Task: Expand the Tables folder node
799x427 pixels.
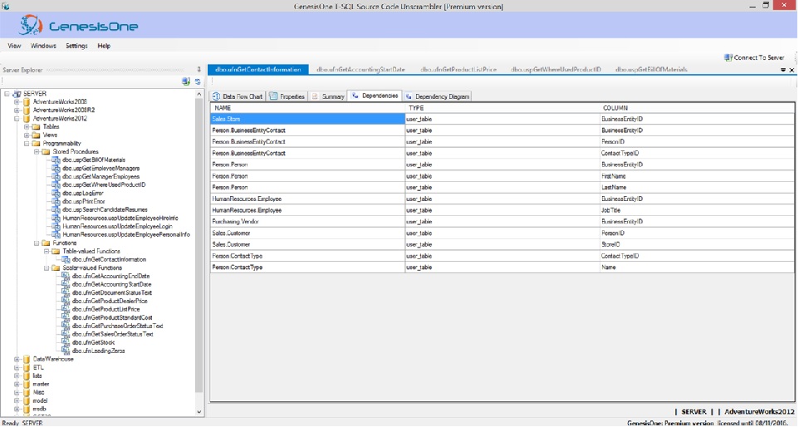Action: (27, 127)
